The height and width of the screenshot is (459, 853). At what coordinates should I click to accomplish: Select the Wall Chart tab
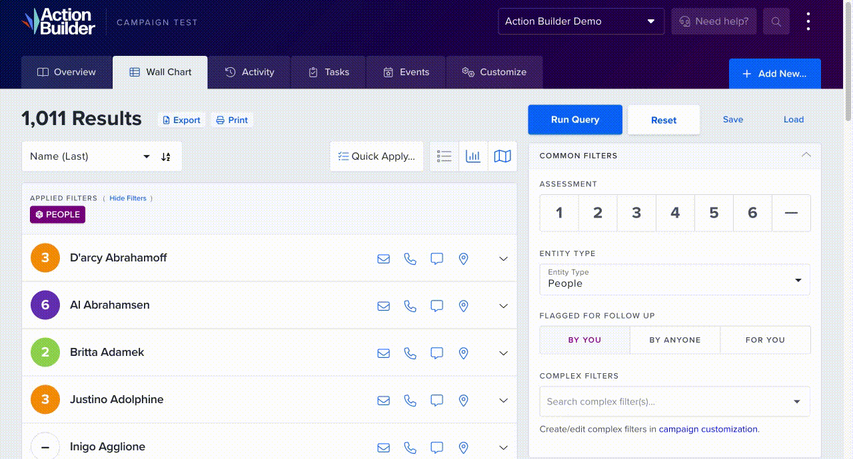coord(160,73)
